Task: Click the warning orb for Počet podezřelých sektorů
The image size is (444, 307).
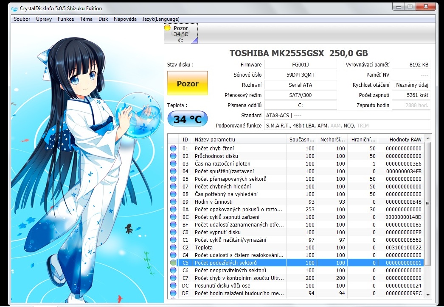Action: pos(173,263)
